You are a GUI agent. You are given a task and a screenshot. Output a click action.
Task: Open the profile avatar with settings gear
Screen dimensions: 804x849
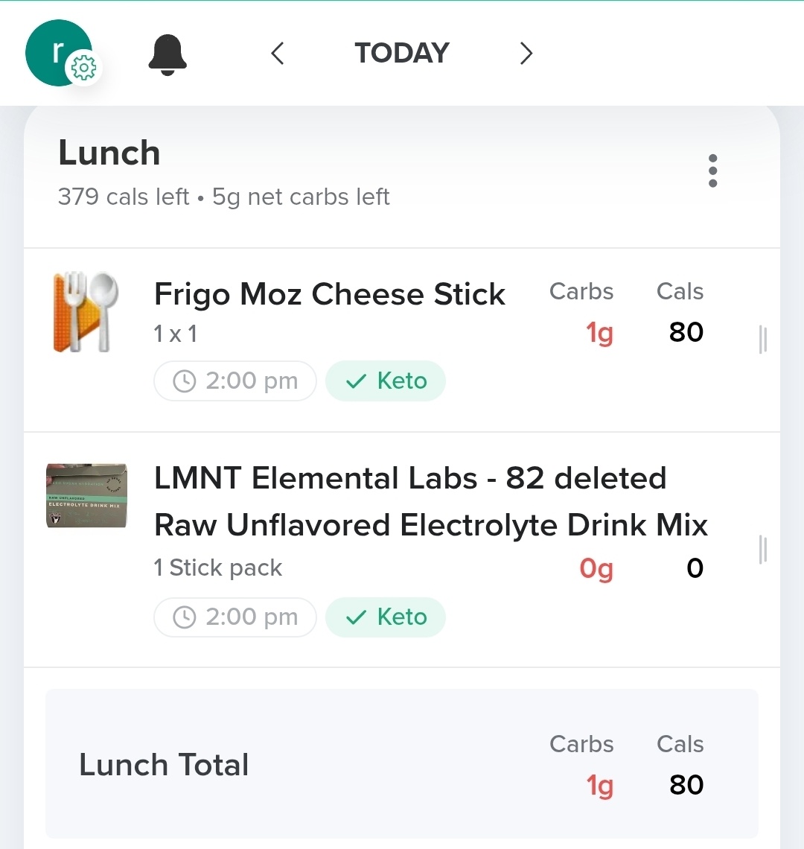point(60,53)
